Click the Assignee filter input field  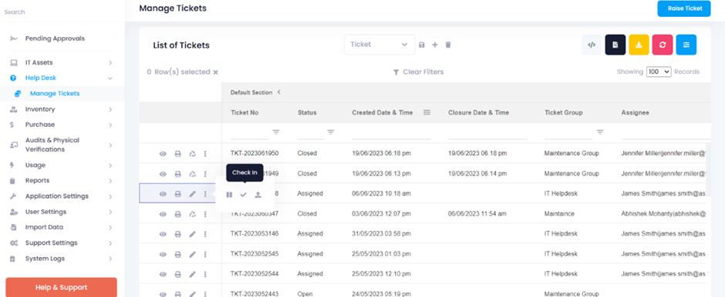point(666,133)
